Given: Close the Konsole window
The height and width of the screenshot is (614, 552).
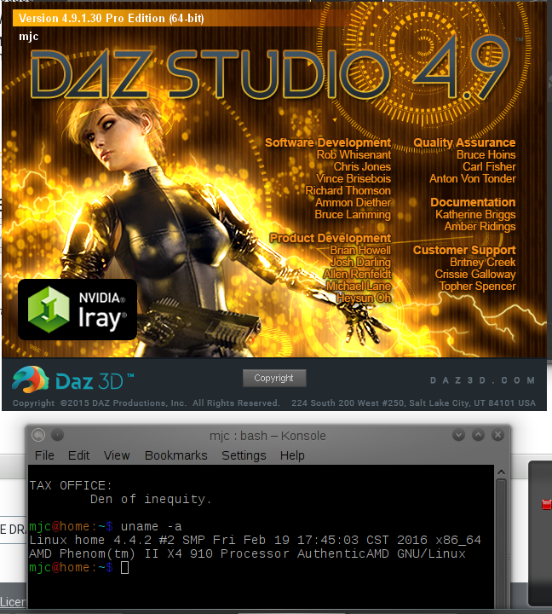Looking at the screenshot, I should [x=497, y=435].
